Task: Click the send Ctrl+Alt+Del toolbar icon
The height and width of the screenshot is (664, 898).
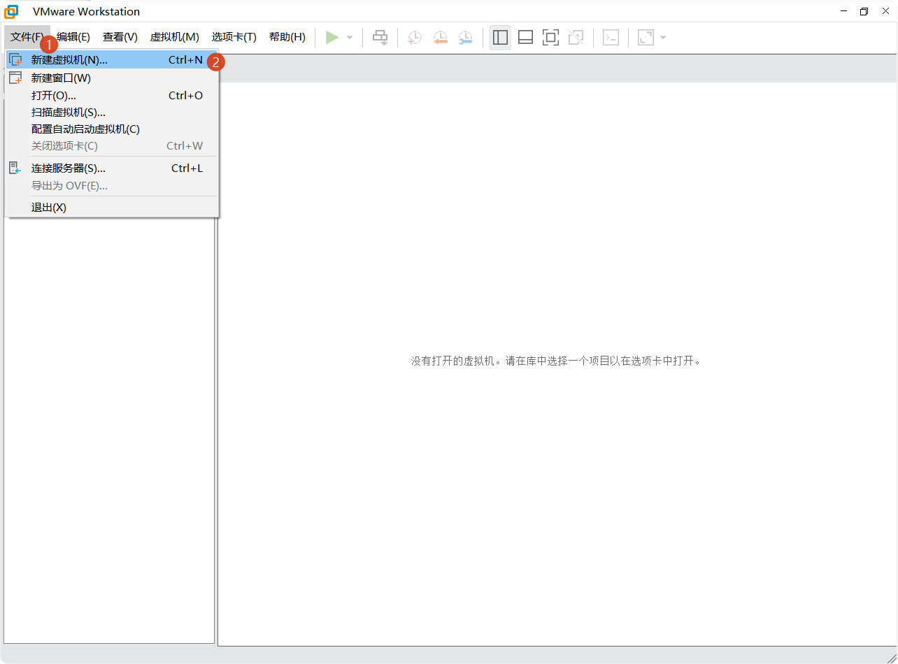Action: pos(380,37)
